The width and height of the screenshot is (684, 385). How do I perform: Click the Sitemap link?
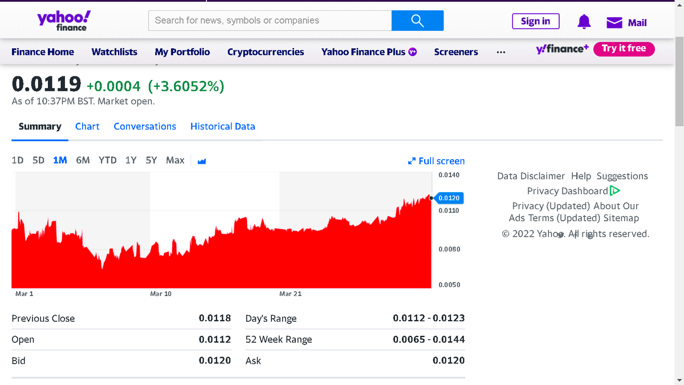(621, 218)
